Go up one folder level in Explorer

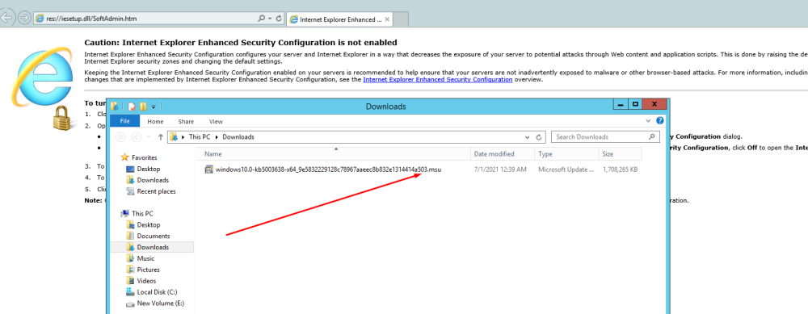161,137
